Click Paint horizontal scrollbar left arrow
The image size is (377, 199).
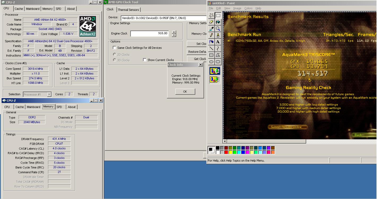coord(225,141)
